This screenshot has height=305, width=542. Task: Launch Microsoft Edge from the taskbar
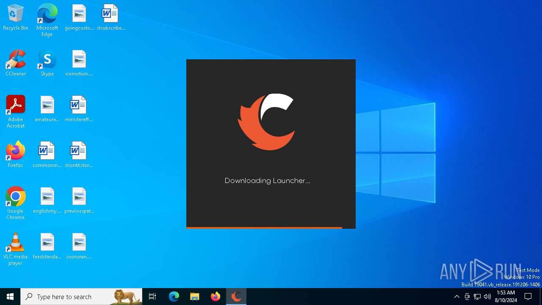174,297
